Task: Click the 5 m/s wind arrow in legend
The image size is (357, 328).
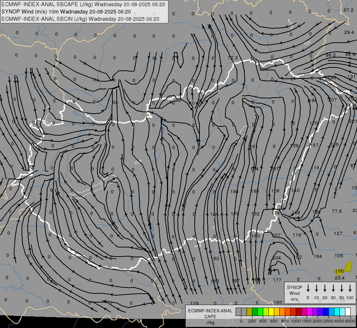Action: click(308, 288)
